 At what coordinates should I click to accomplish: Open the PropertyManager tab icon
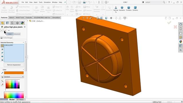coord(7,23)
